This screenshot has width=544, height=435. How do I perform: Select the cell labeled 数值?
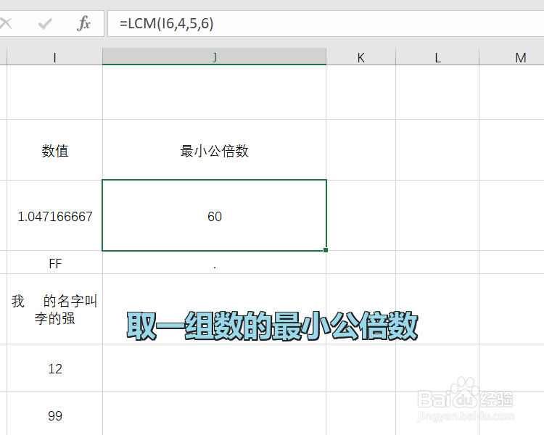pyautogui.click(x=55, y=150)
